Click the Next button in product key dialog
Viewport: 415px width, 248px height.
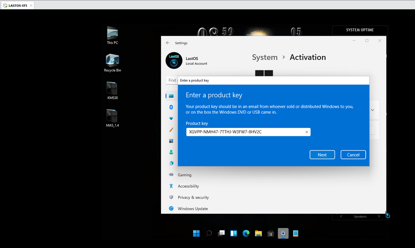(322, 155)
